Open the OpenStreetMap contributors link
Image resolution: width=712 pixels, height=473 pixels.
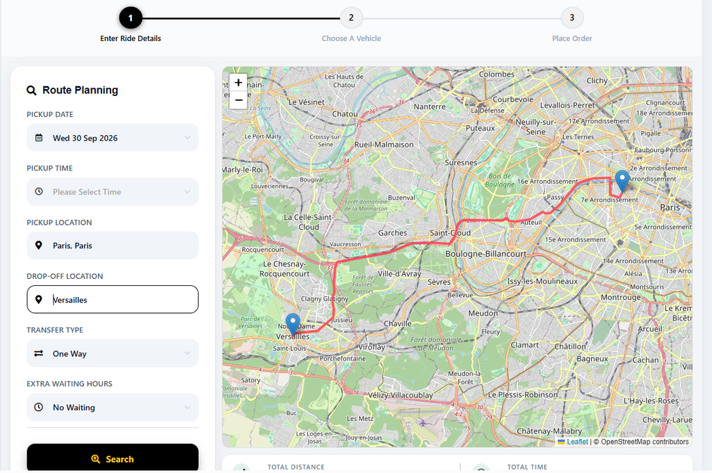[645, 442]
